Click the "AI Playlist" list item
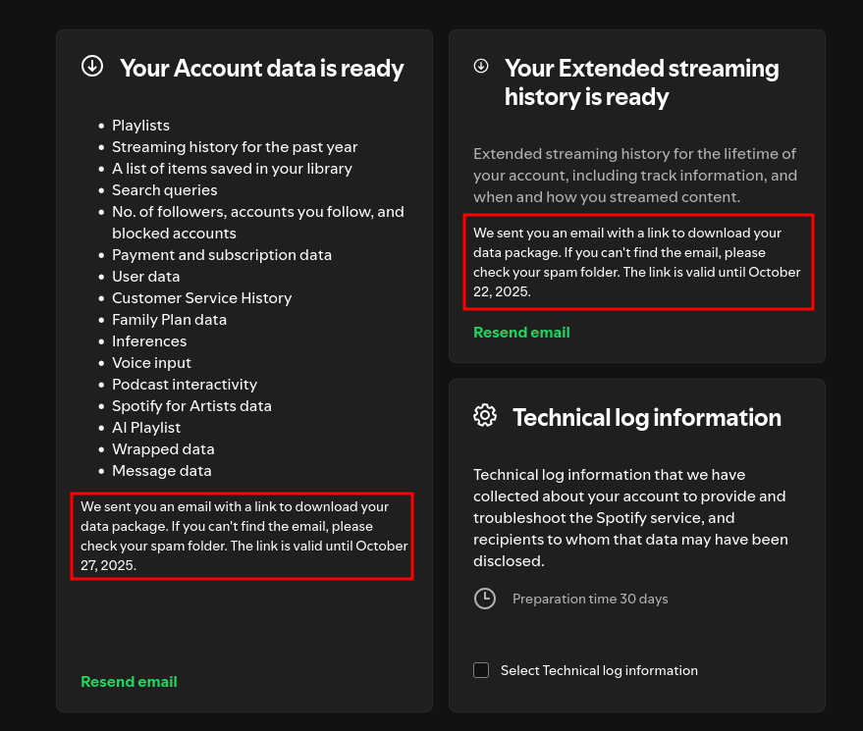Screen dimensions: 863x731 146,428
